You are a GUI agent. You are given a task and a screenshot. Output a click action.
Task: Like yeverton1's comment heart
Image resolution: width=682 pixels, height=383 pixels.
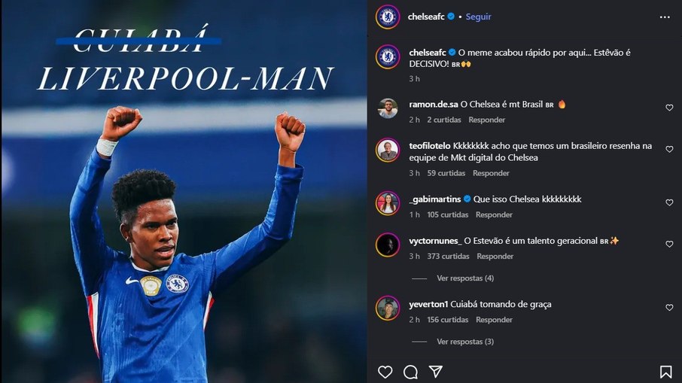pyautogui.click(x=669, y=308)
